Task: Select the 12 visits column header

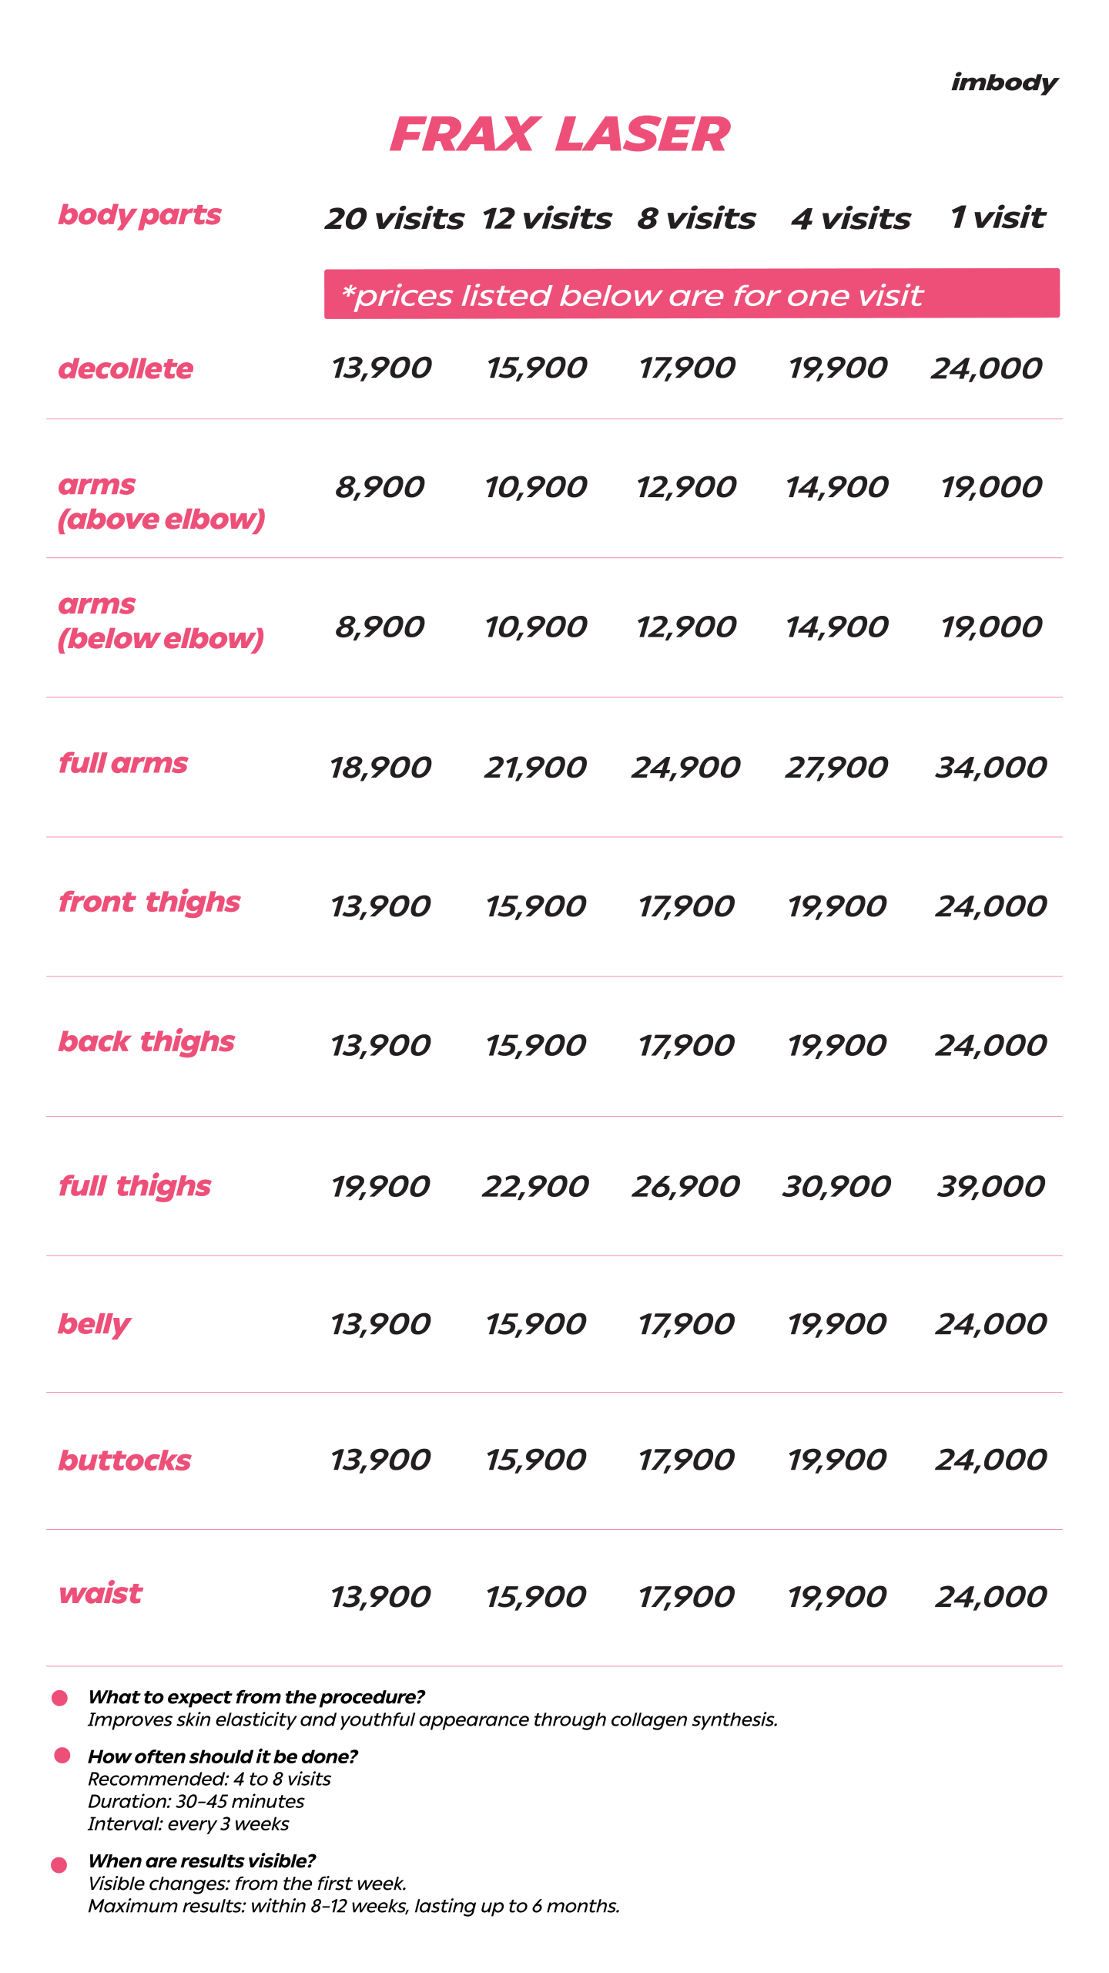Action: coord(547,219)
